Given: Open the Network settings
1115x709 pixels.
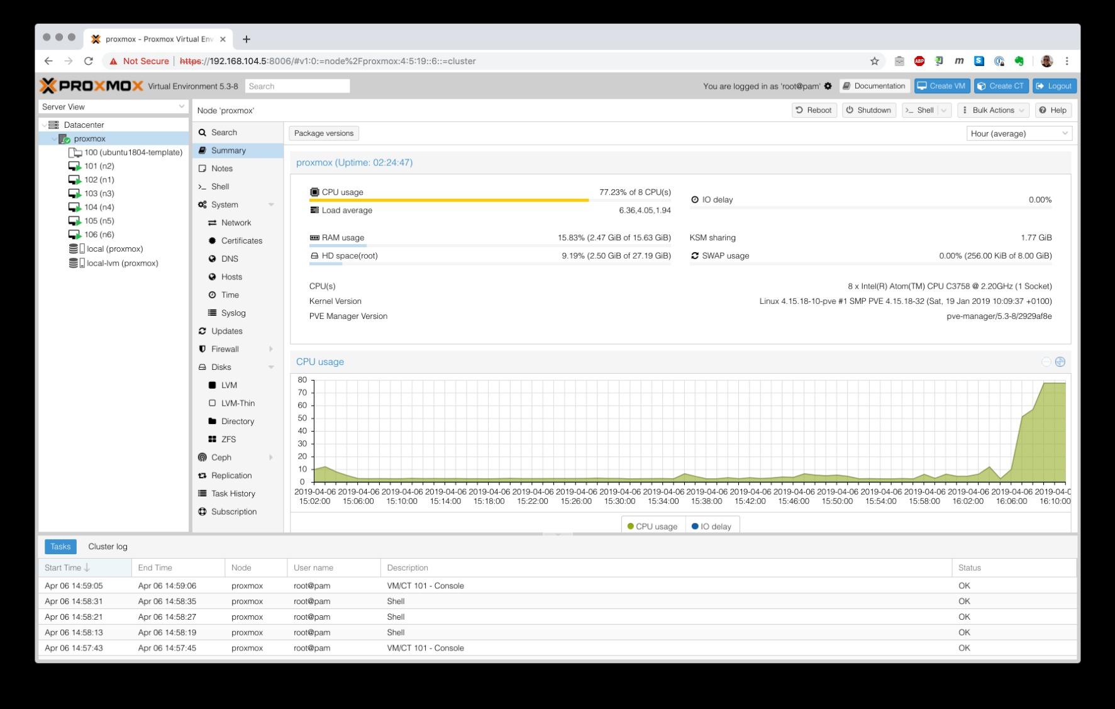Looking at the screenshot, I should point(238,223).
